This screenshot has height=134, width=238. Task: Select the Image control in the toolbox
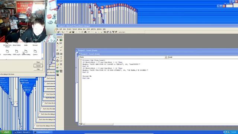[58, 71]
